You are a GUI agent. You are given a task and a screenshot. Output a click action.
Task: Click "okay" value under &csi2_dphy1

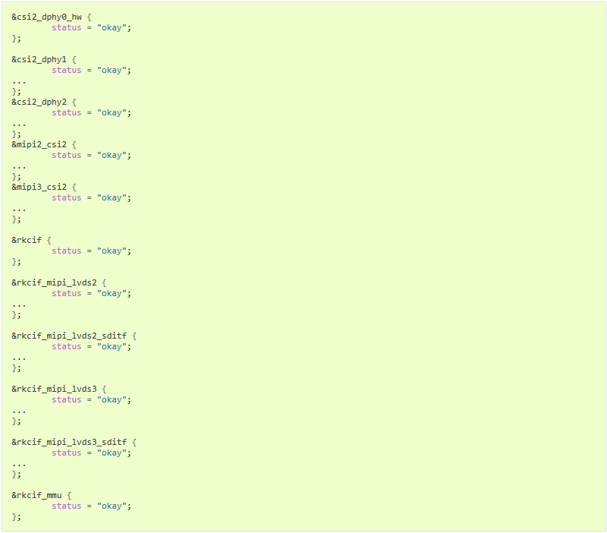(112, 71)
